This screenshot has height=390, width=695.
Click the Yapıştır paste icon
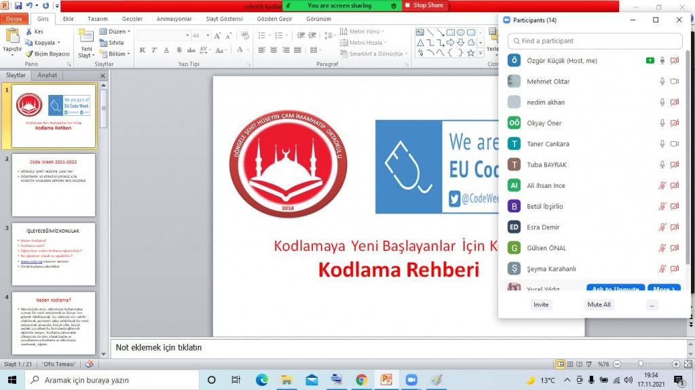point(12,37)
